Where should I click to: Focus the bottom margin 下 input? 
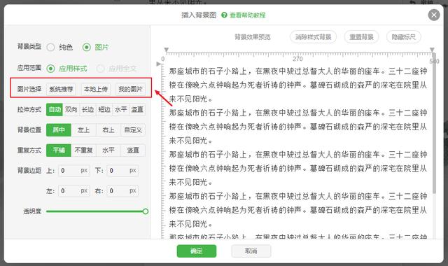122,171
